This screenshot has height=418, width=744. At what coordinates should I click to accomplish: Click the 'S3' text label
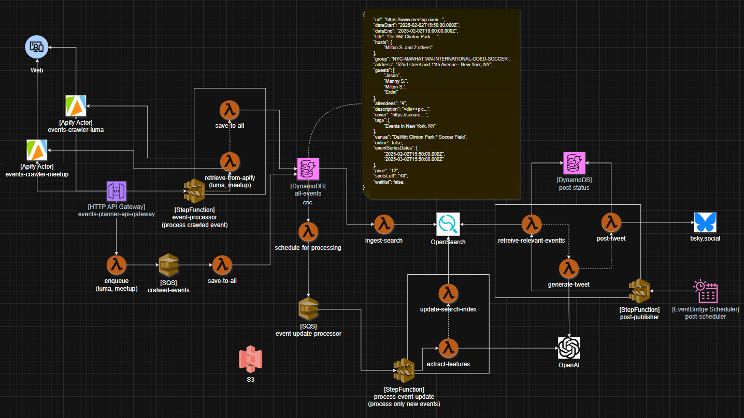251,380
